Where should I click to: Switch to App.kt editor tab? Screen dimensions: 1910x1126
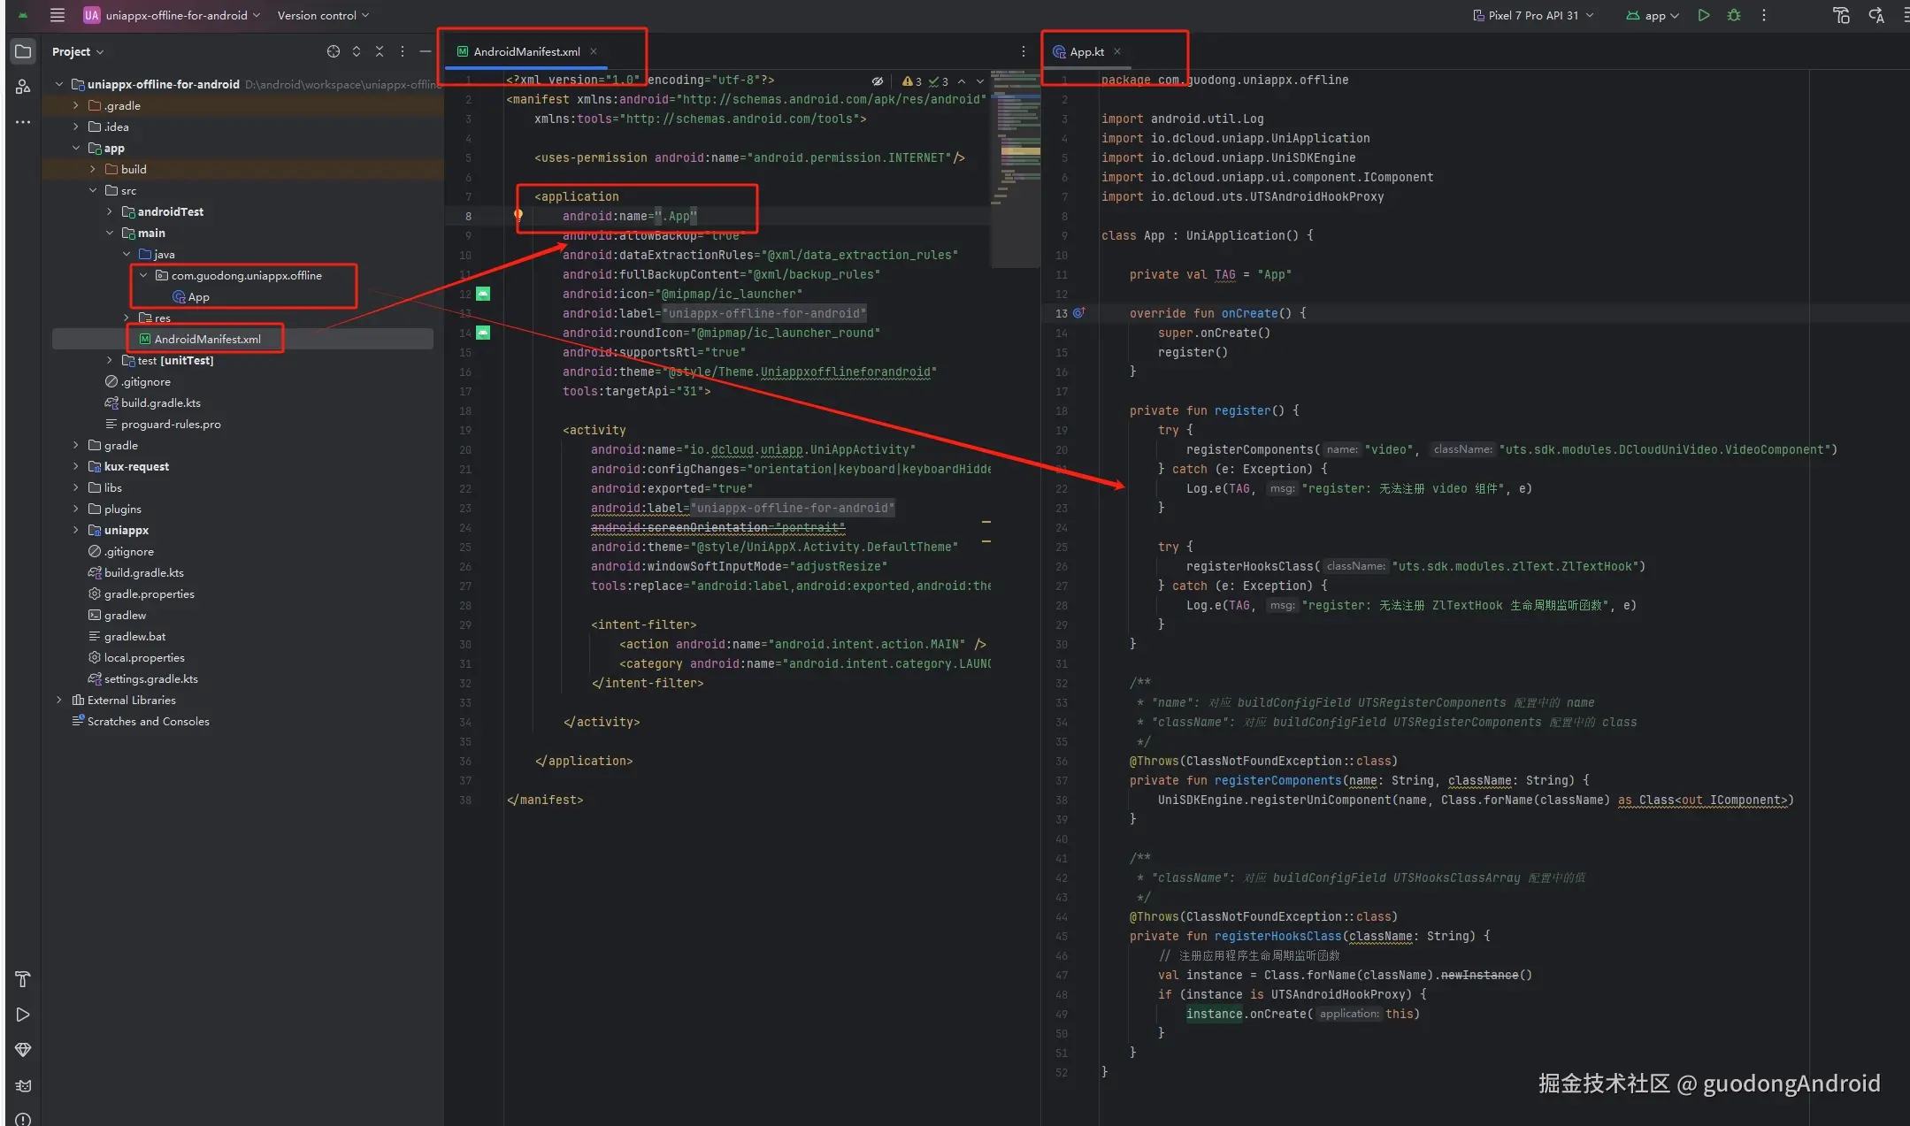pyautogui.click(x=1085, y=51)
